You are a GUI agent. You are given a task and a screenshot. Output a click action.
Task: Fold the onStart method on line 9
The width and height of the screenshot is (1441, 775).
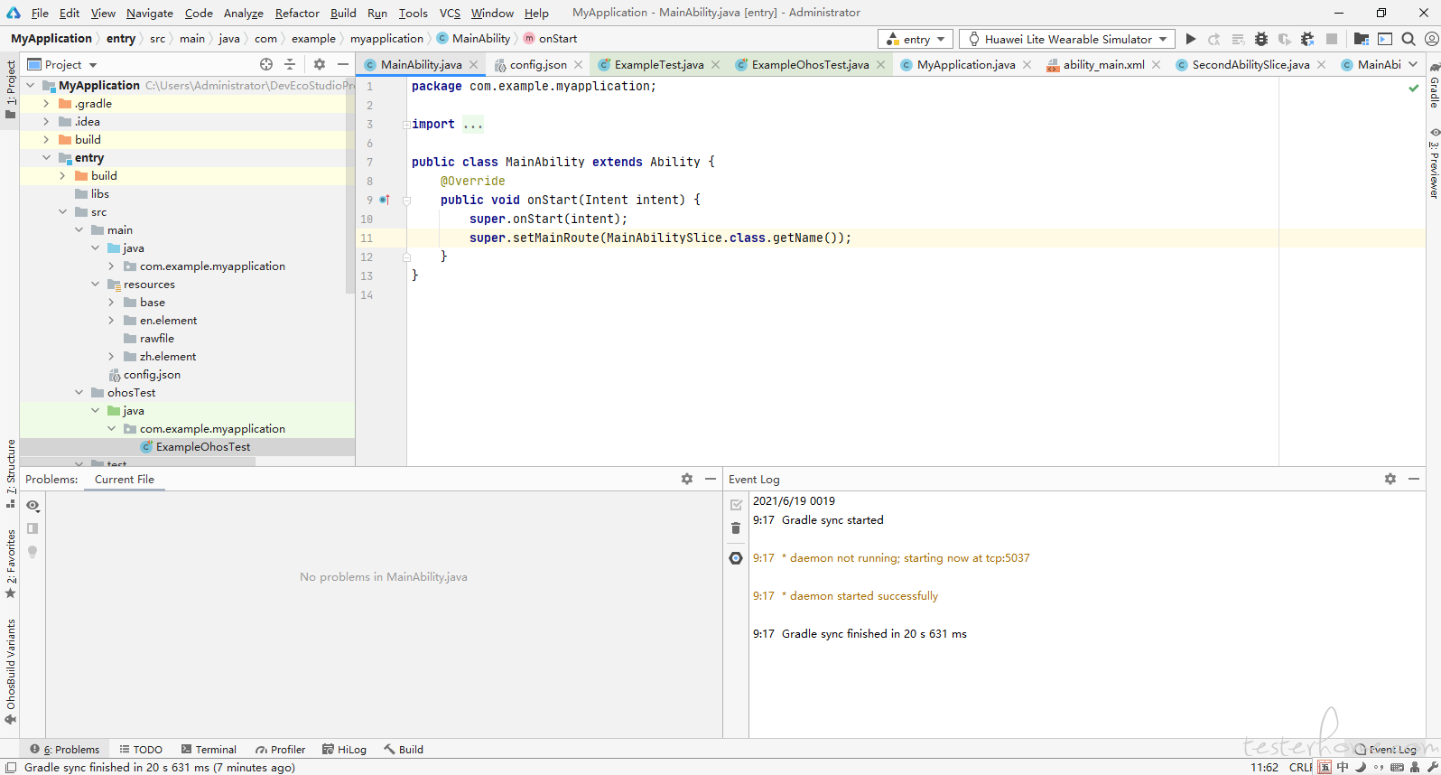click(406, 201)
